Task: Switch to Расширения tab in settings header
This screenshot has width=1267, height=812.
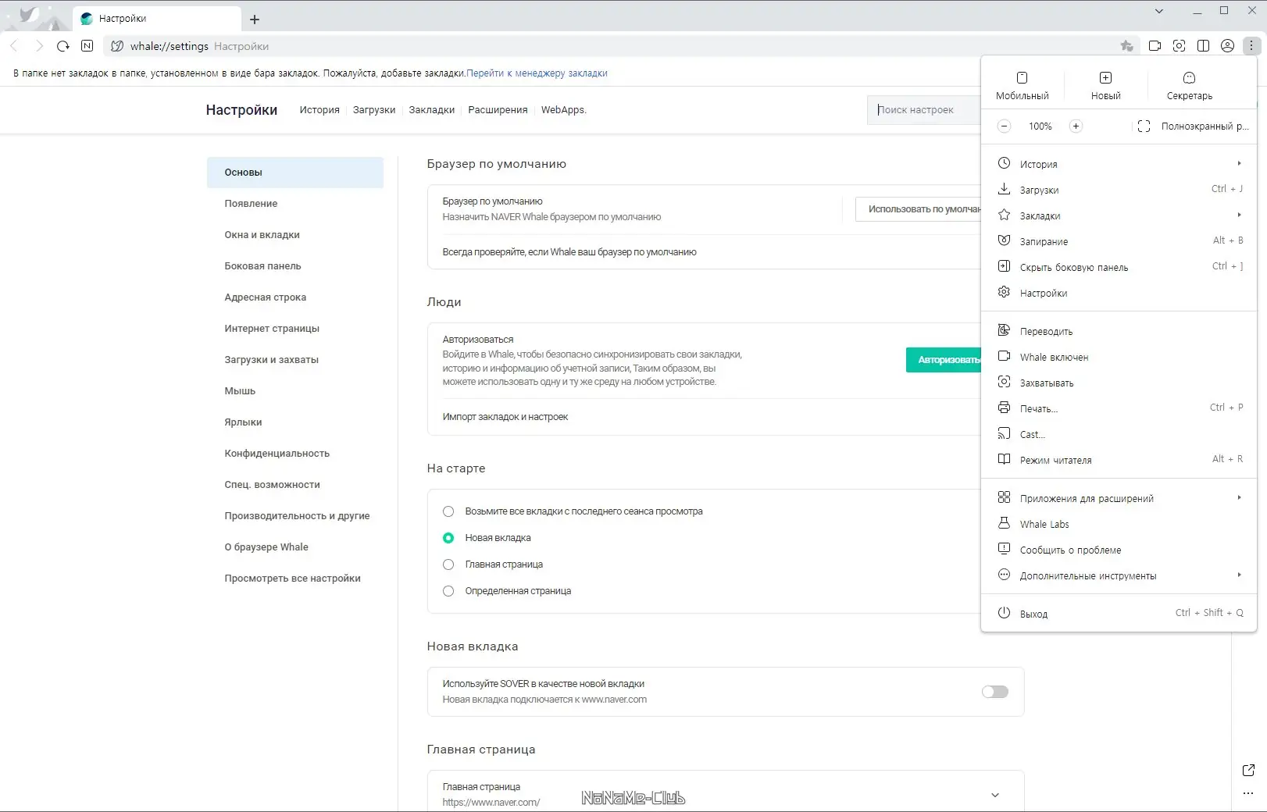Action: (498, 110)
